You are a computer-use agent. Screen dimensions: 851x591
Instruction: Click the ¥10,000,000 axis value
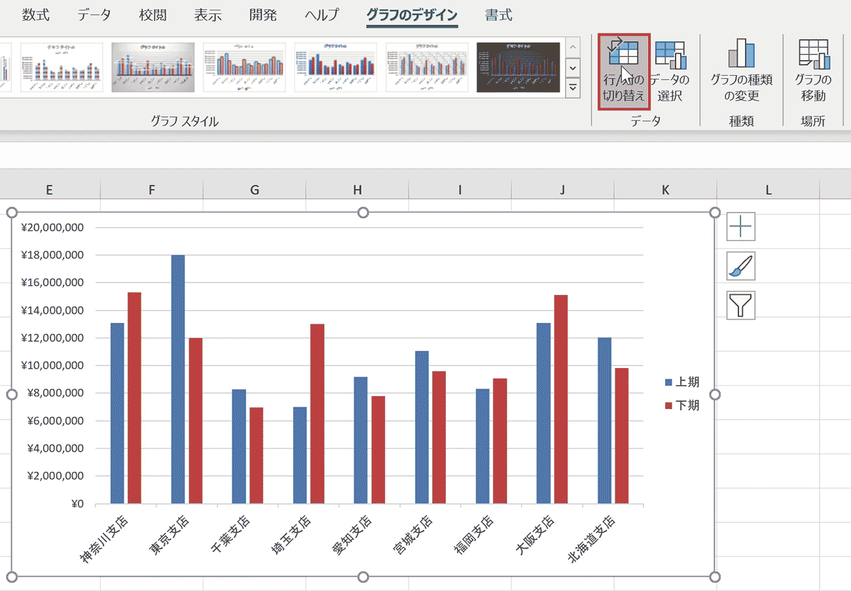tap(52, 365)
